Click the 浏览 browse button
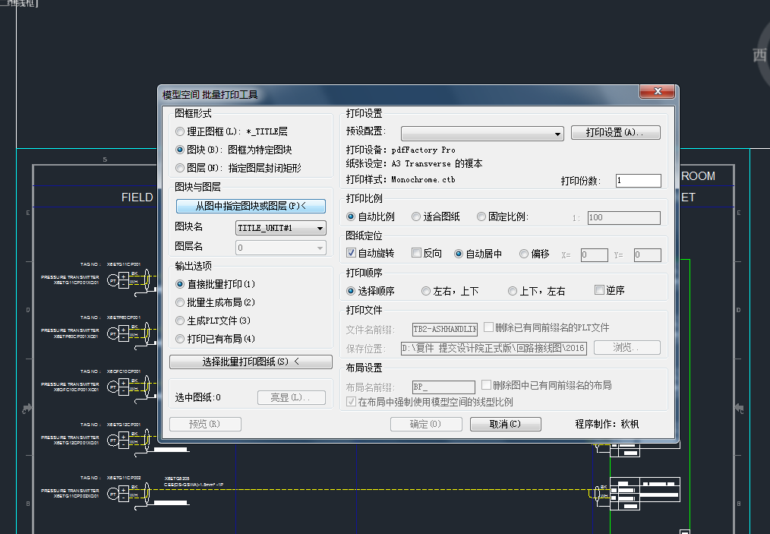This screenshot has height=534, width=770. [627, 348]
